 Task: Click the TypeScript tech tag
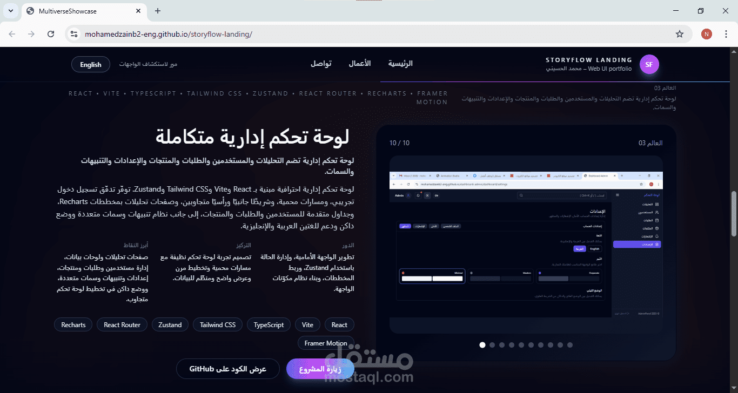pyautogui.click(x=269, y=325)
